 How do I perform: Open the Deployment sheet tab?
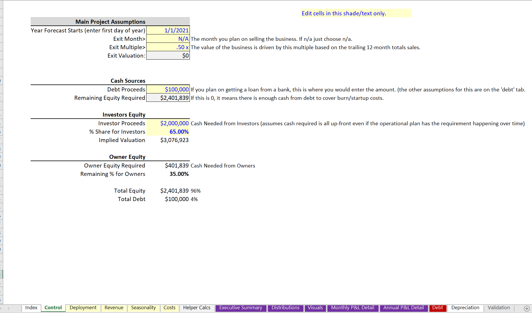coord(83,308)
